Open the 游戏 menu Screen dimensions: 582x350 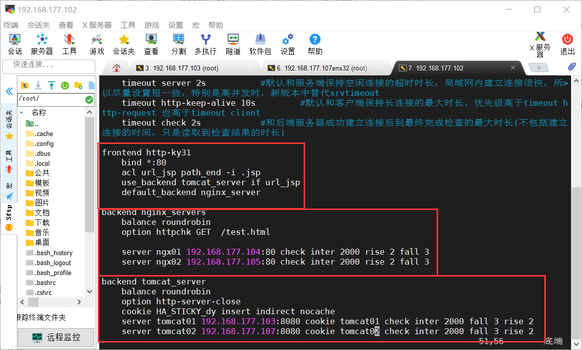(x=152, y=25)
